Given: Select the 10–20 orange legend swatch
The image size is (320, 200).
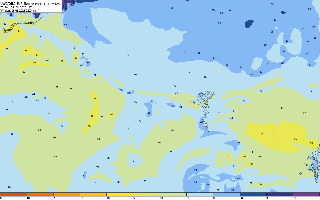Looking at the screenshot, I should pos(40,194).
